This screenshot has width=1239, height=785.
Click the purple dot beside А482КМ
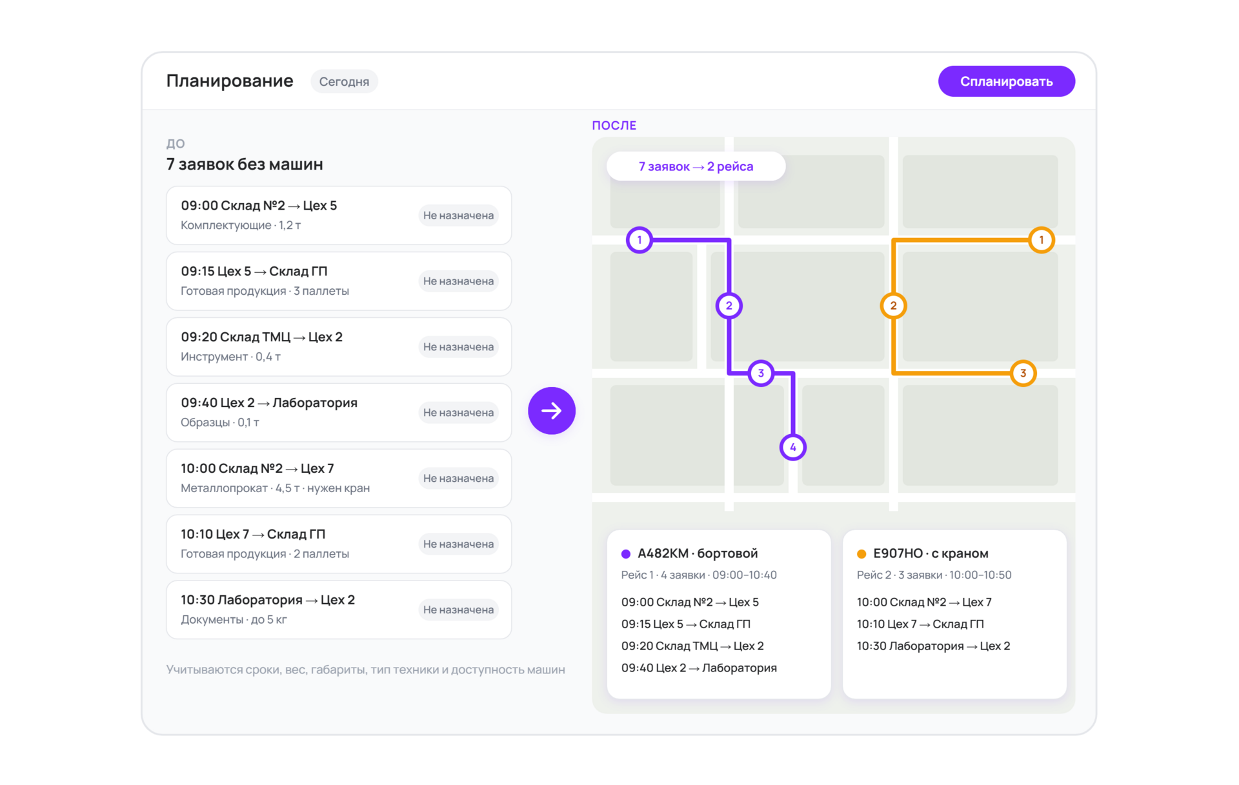[x=625, y=553]
